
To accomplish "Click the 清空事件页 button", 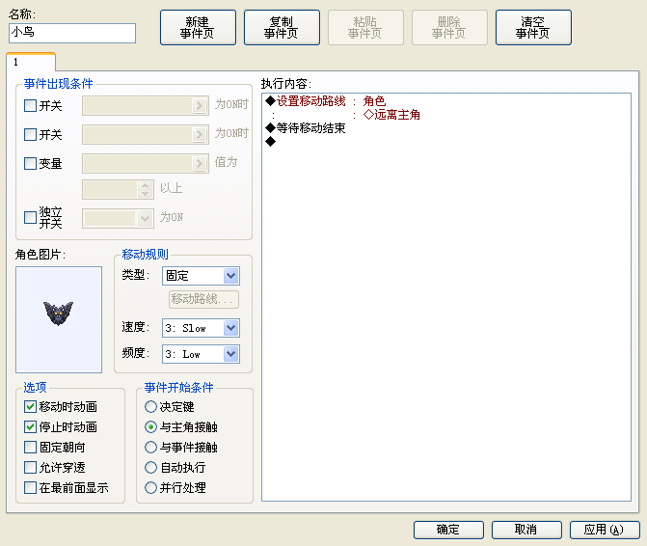I will tap(533, 28).
